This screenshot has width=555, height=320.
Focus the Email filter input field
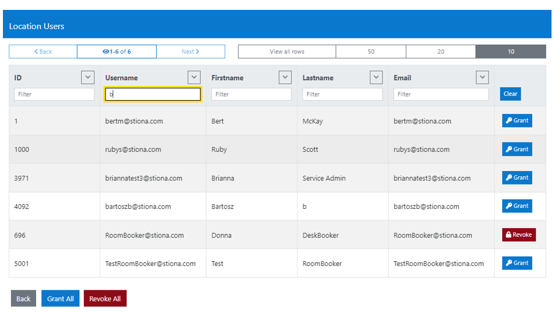pyautogui.click(x=441, y=94)
